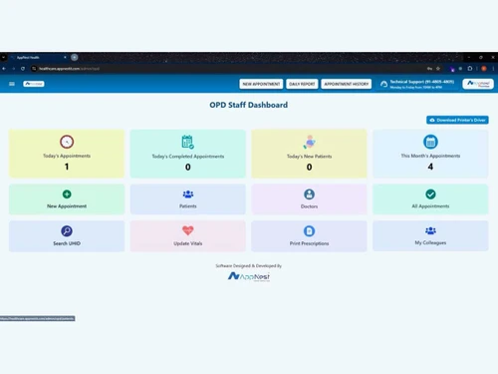Click the Search UHID magnifier icon
Screen dimensions: 498x374
pyautogui.click(x=67, y=231)
